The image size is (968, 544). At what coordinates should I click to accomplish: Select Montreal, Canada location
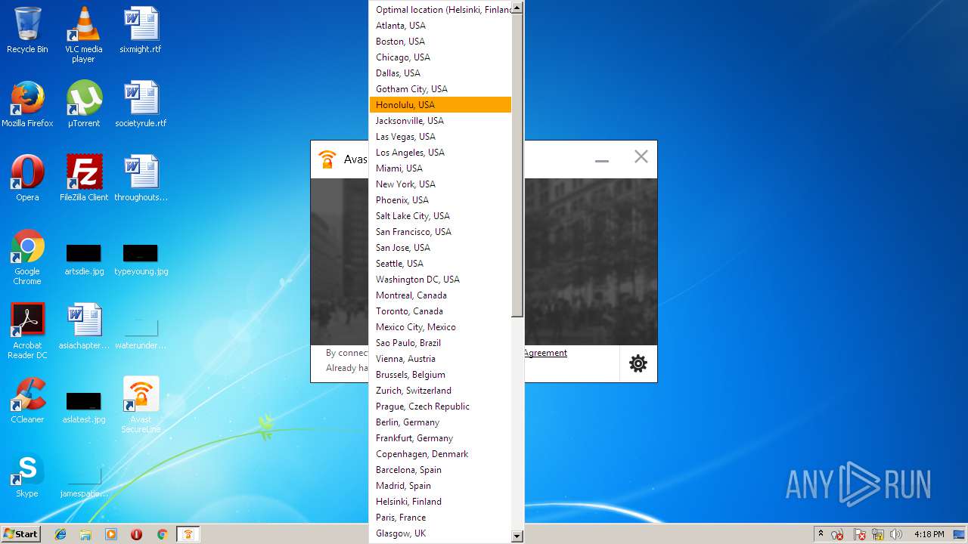tap(440, 295)
